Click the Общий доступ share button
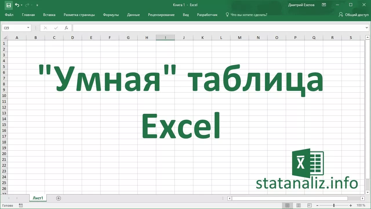This screenshot has width=371, height=209. [354, 15]
